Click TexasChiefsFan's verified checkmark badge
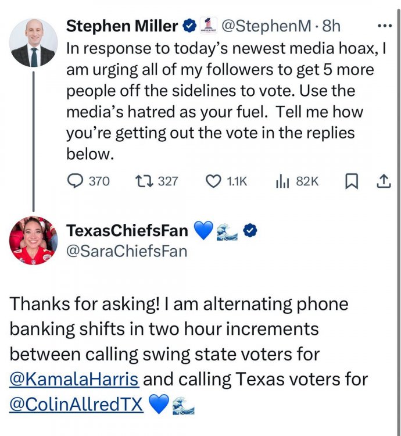The image size is (401, 436). tap(250, 231)
